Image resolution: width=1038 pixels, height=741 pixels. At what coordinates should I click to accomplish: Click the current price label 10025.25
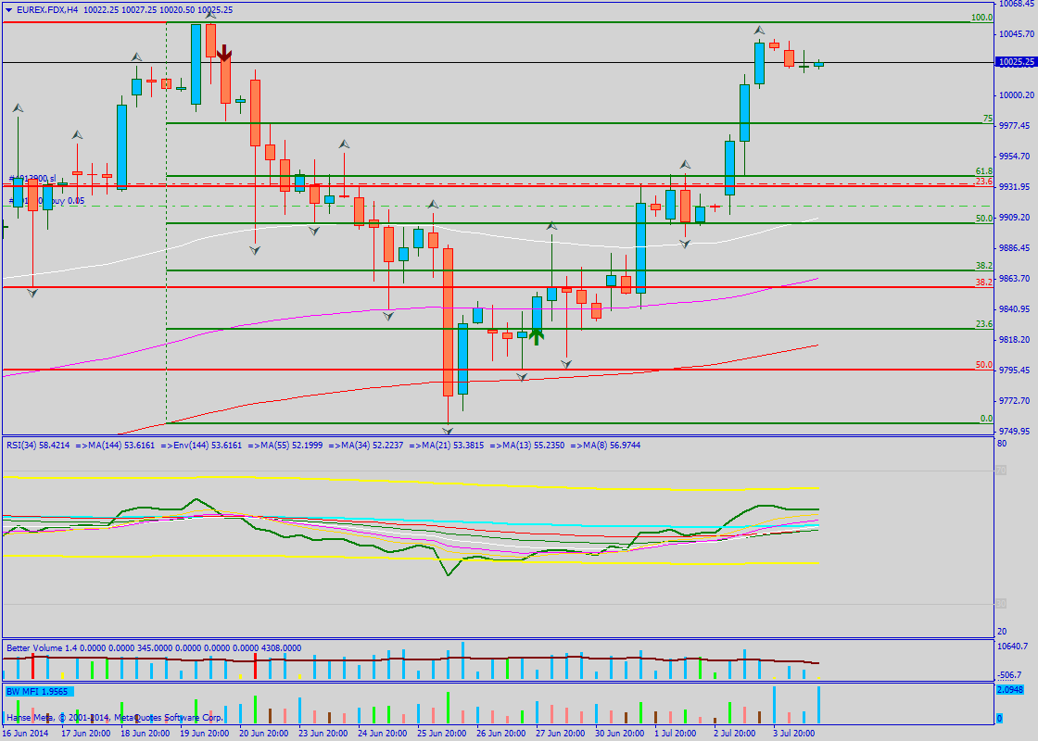(1014, 62)
